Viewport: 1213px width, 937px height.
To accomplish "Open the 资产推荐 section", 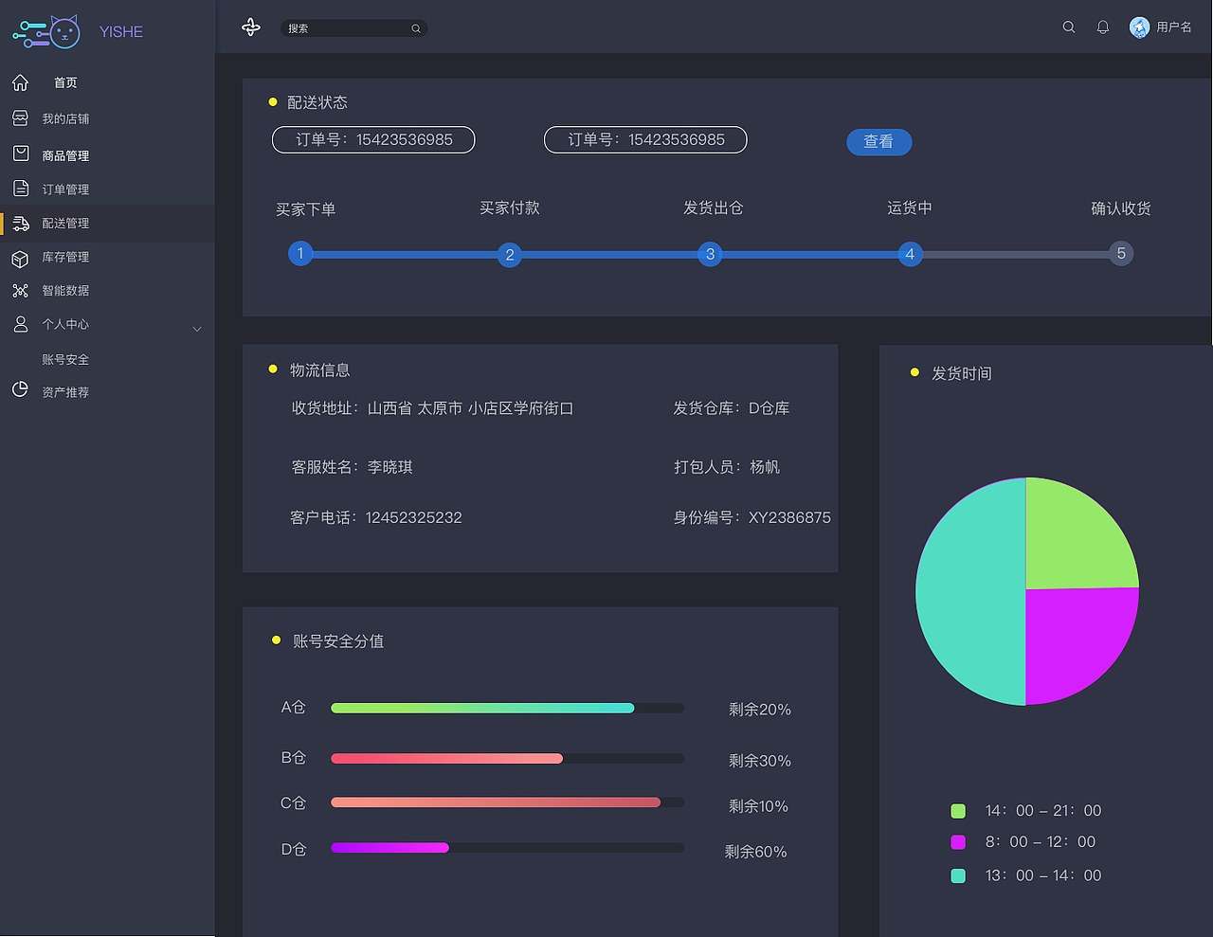I will 66,390.
